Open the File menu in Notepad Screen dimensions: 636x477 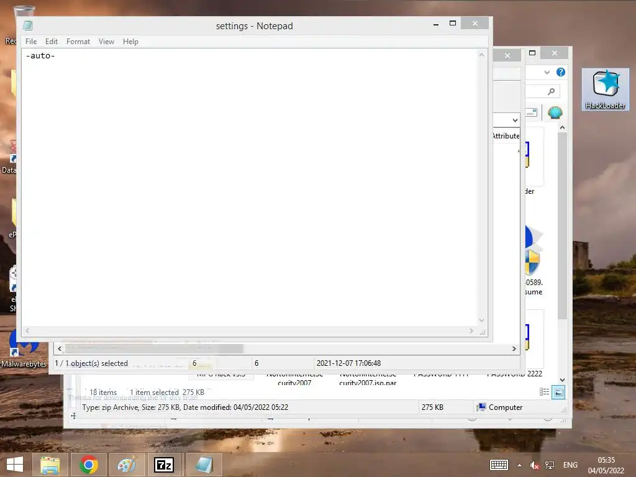point(31,42)
